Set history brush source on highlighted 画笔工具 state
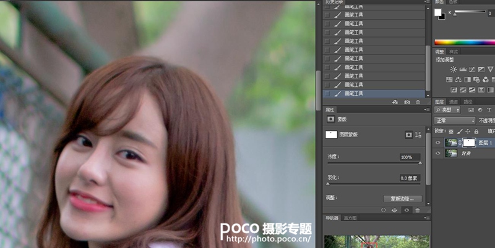Image resolution: width=495 pixels, height=248 pixels. point(327,94)
